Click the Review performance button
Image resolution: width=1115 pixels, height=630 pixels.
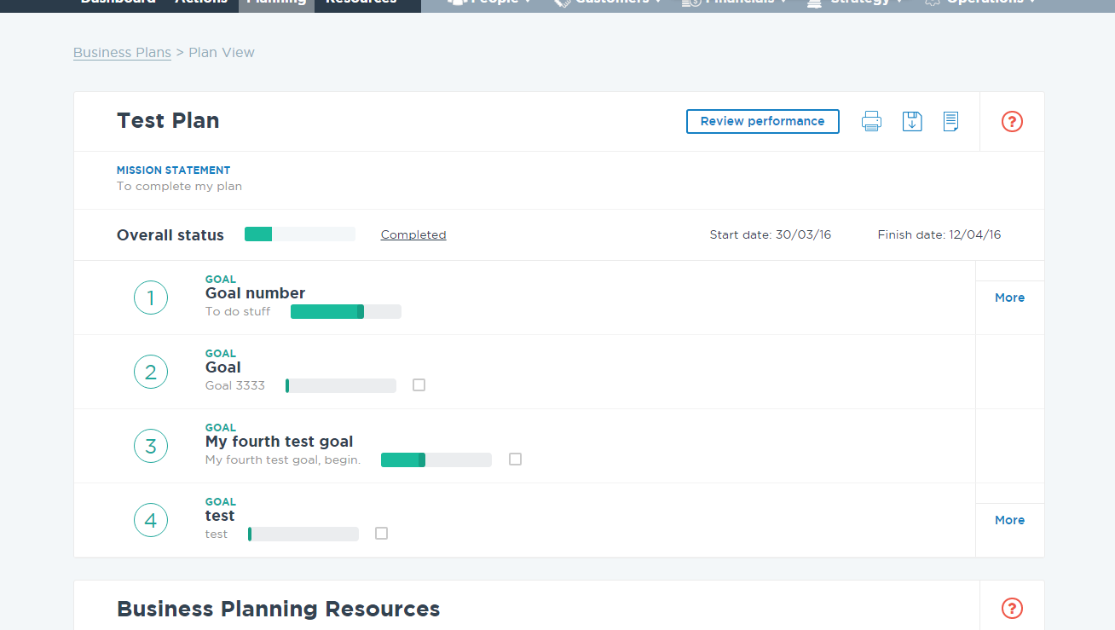point(762,121)
